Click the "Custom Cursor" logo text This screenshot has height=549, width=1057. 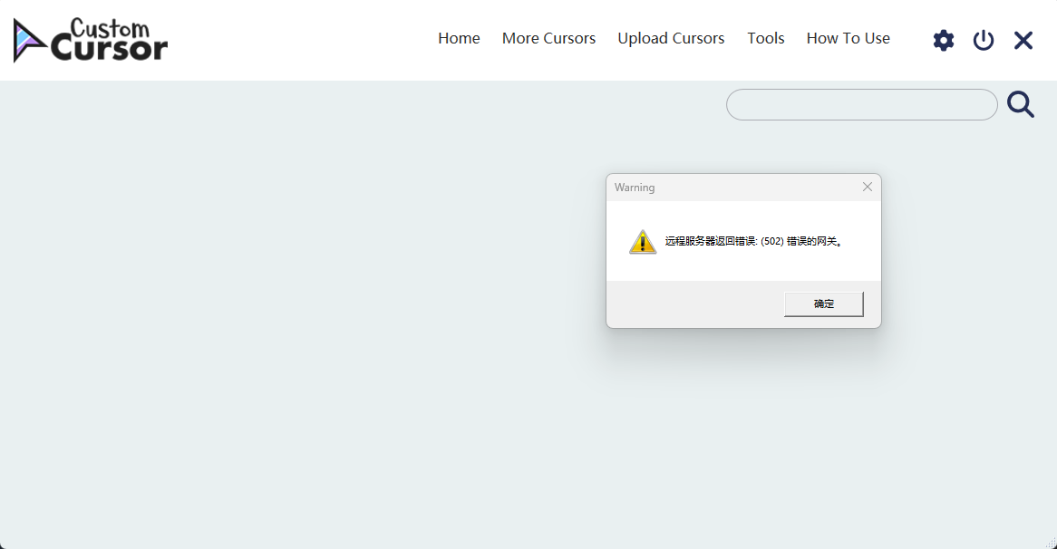tap(109, 41)
